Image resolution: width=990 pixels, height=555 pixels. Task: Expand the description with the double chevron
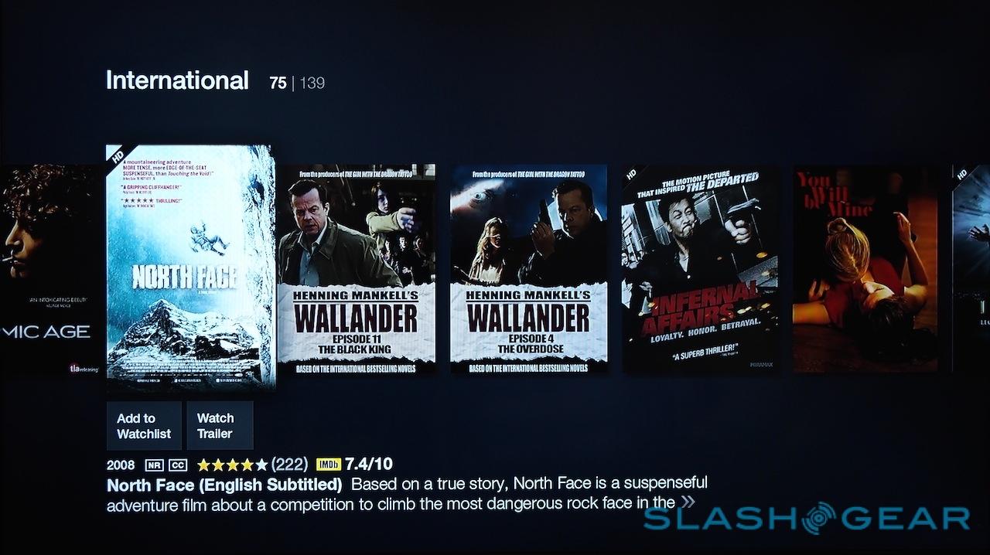point(687,502)
